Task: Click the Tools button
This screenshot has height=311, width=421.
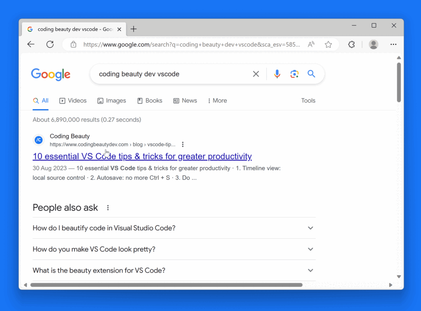Action: tap(308, 101)
